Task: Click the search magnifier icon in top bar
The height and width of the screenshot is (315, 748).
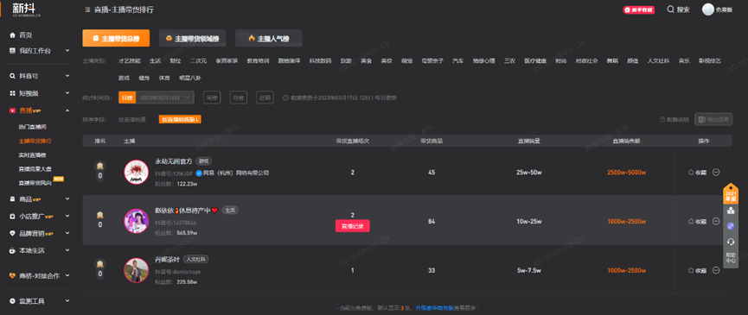Action: pos(670,9)
